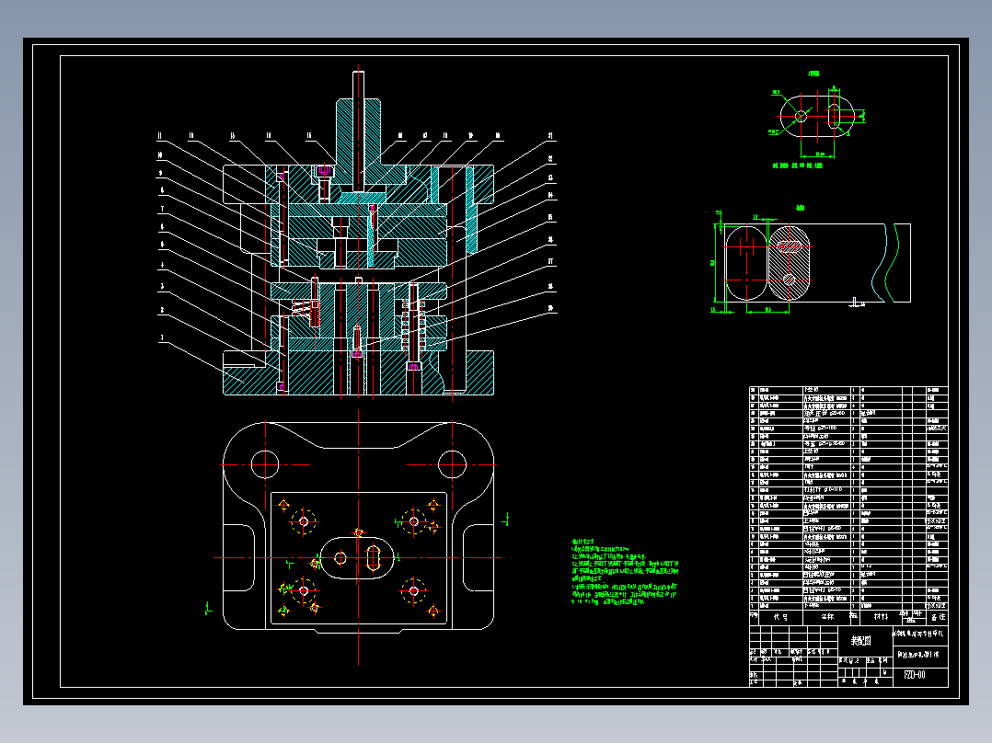Viewport: 992px width, 743px height.
Task: Click the 备注 header in parts list
Action: [938, 616]
